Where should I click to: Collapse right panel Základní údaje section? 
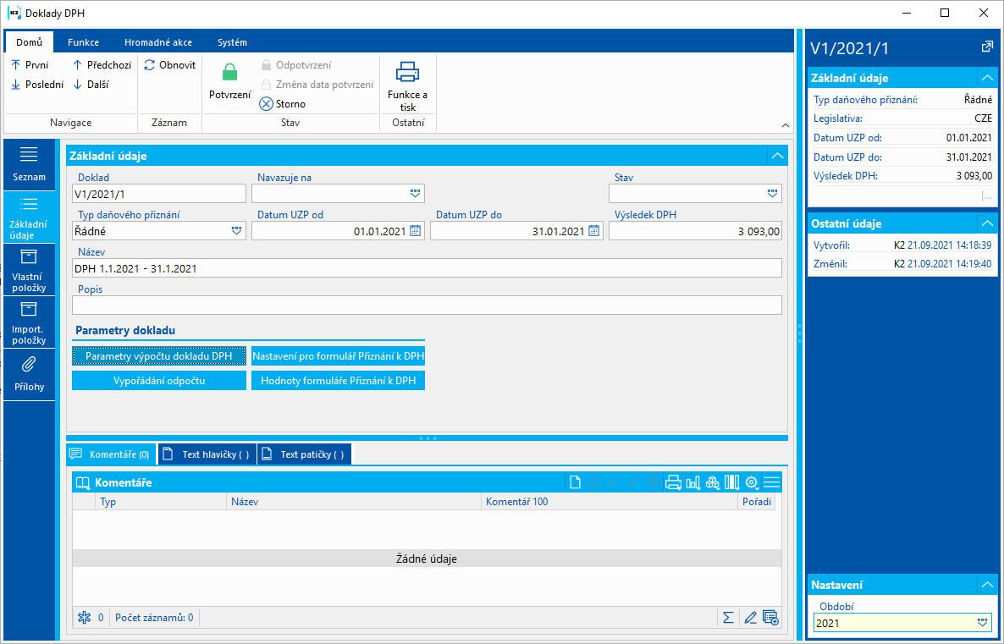coord(987,78)
